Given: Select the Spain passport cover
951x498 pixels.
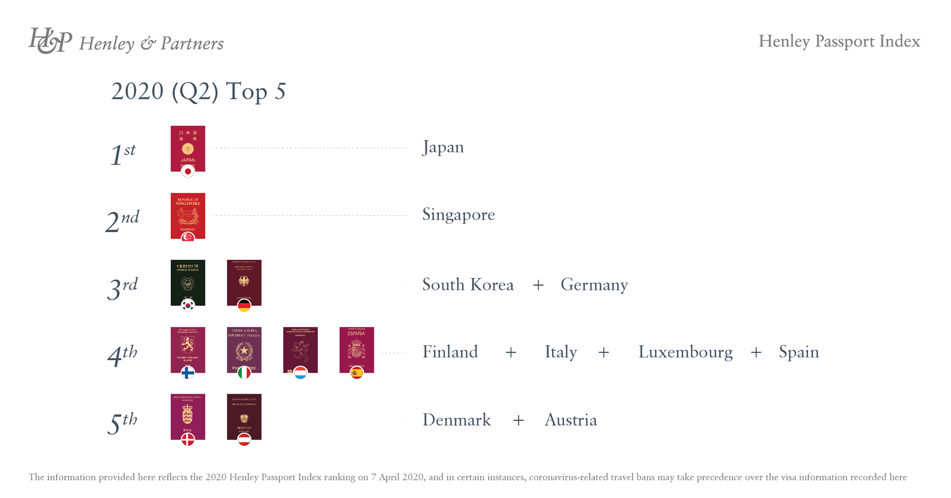Looking at the screenshot, I should [357, 350].
